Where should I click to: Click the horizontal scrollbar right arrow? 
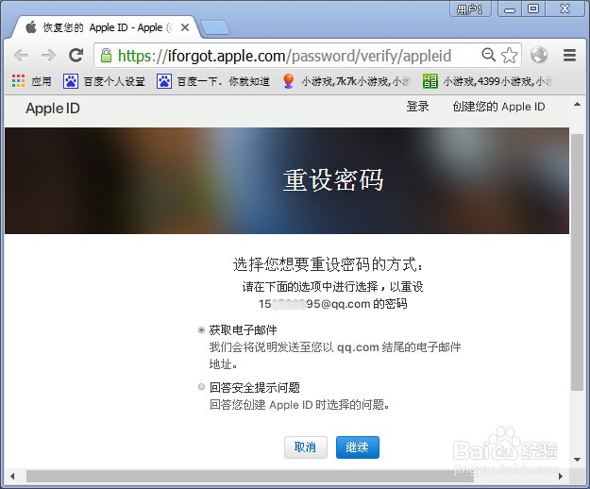(x=561, y=476)
